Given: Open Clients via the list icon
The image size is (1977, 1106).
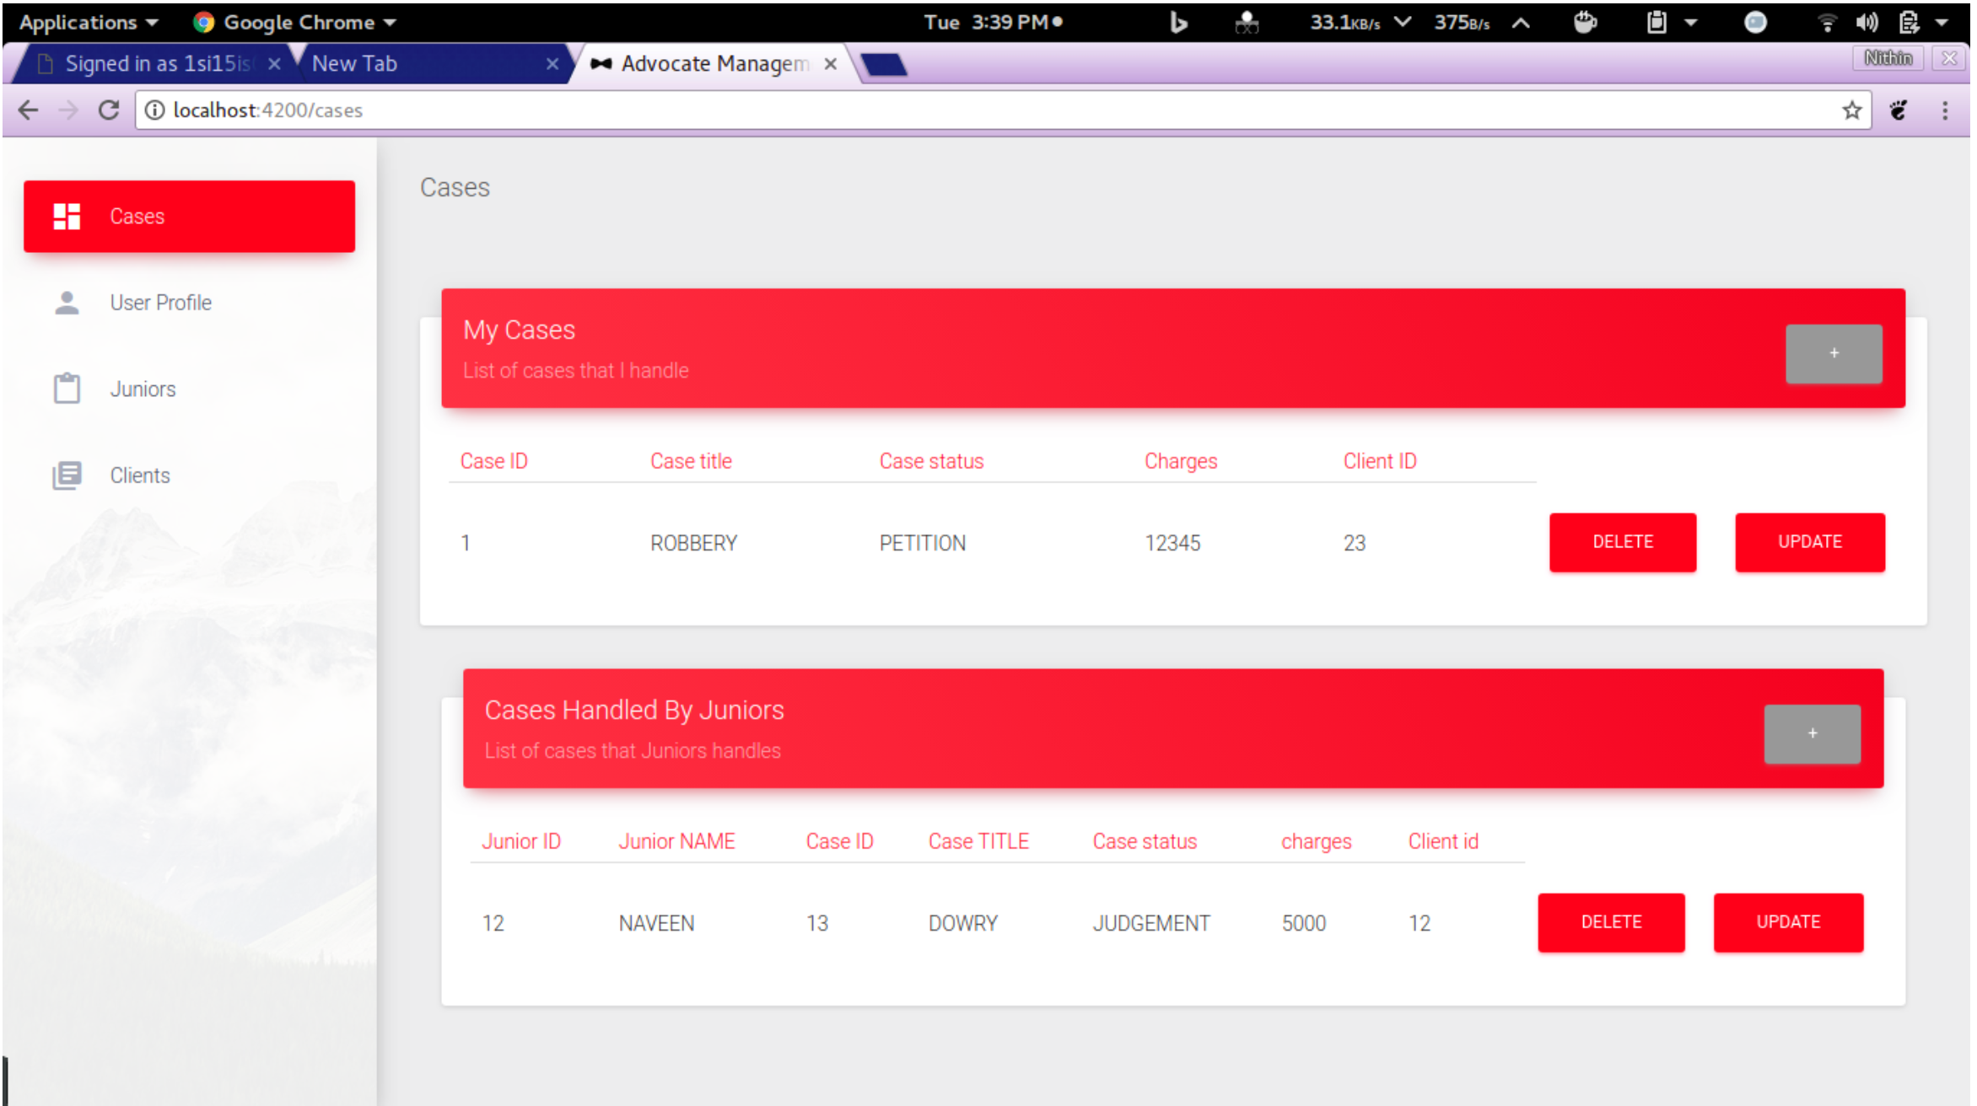Looking at the screenshot, I should [67, 475].
